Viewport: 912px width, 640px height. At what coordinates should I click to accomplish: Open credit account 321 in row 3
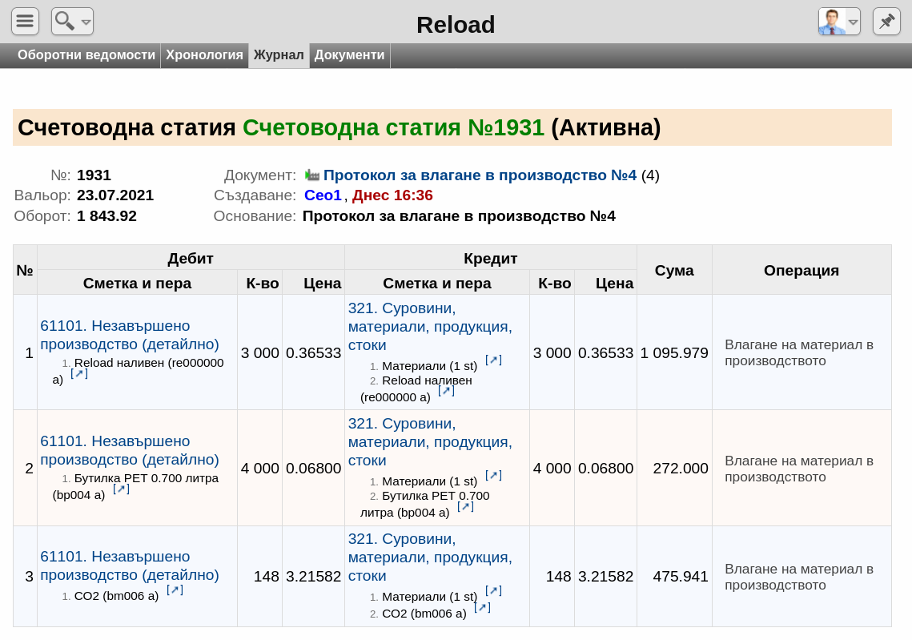click(430, 557)
